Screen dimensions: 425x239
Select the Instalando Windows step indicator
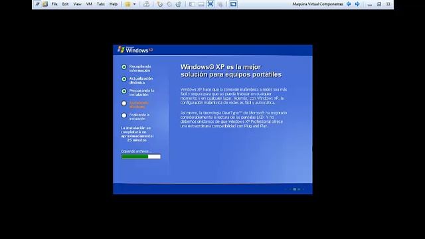[x=124, y=104]
